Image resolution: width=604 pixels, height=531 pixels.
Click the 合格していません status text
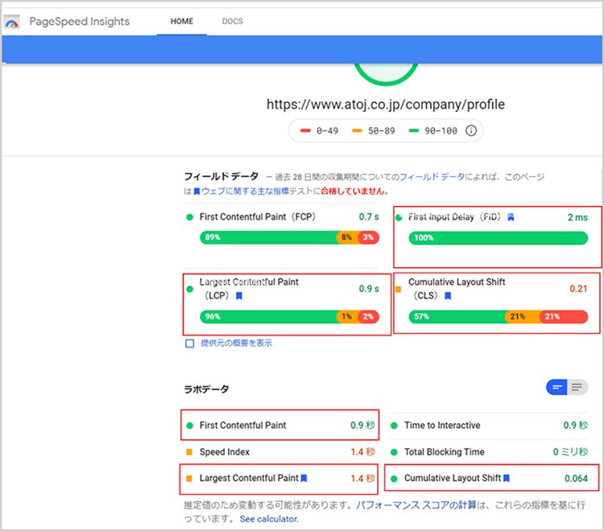coord(353,191)
